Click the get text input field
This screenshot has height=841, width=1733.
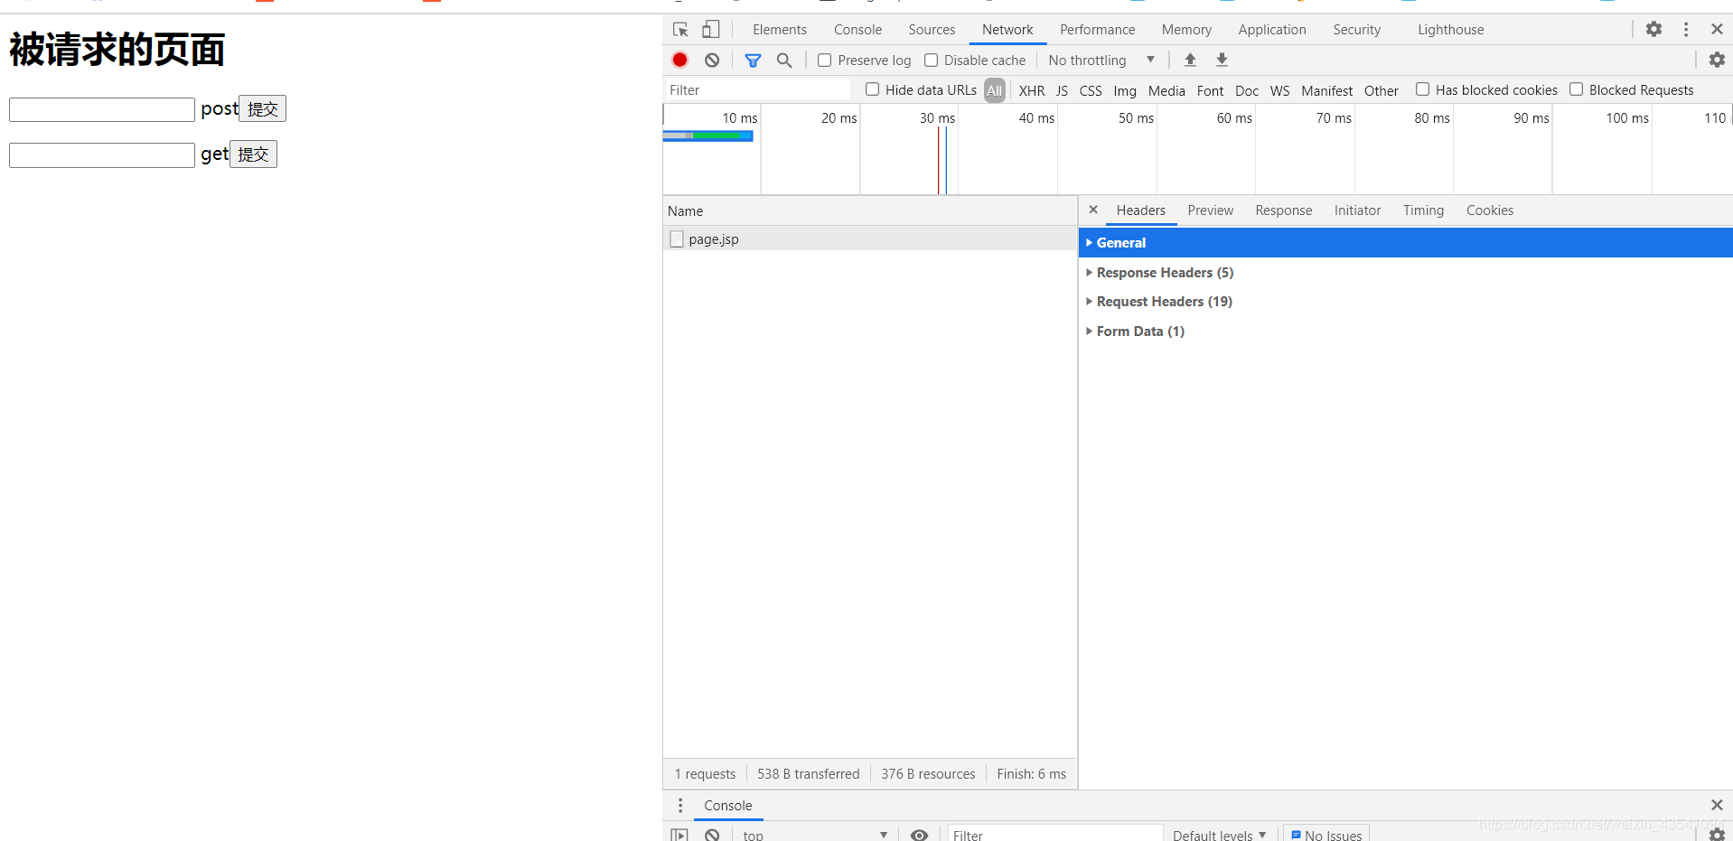pos(102,154)
